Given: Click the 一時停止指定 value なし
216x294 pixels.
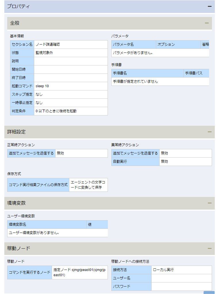Looking at the screenshot, I should coord(39,102).
